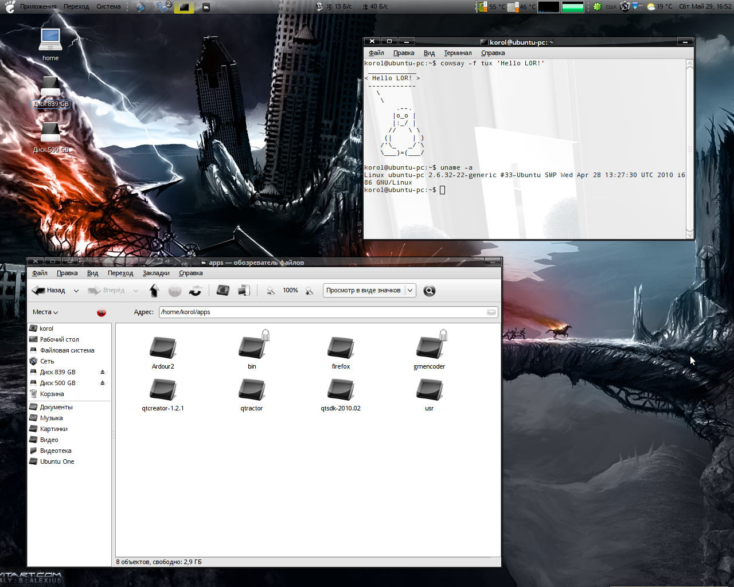Open the Система menu on top panel

click(108, 7)
